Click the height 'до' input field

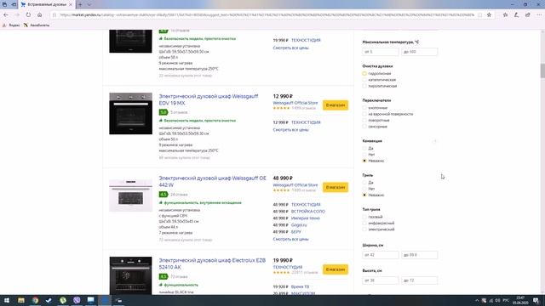click(x=420, y=280)
